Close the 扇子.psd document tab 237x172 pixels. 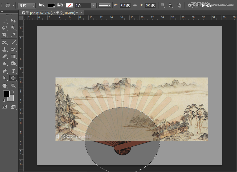click(81, 13)
